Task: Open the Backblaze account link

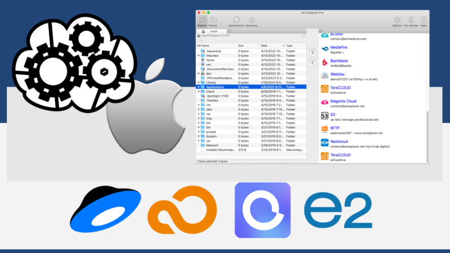Action: click(x=339, y=61)
